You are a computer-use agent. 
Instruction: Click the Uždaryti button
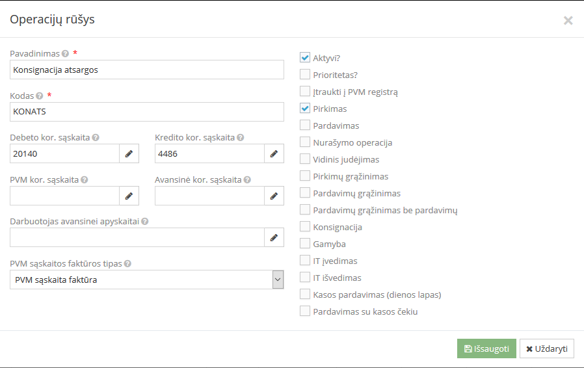click(546, 348)
